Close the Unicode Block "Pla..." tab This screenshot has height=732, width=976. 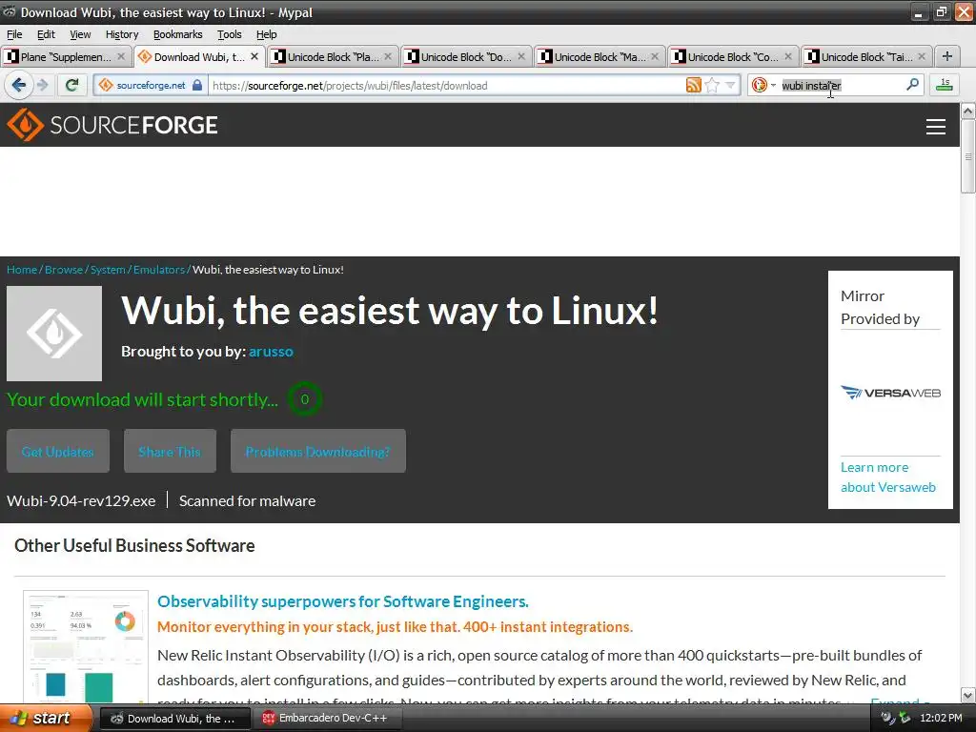pos(388,56)
